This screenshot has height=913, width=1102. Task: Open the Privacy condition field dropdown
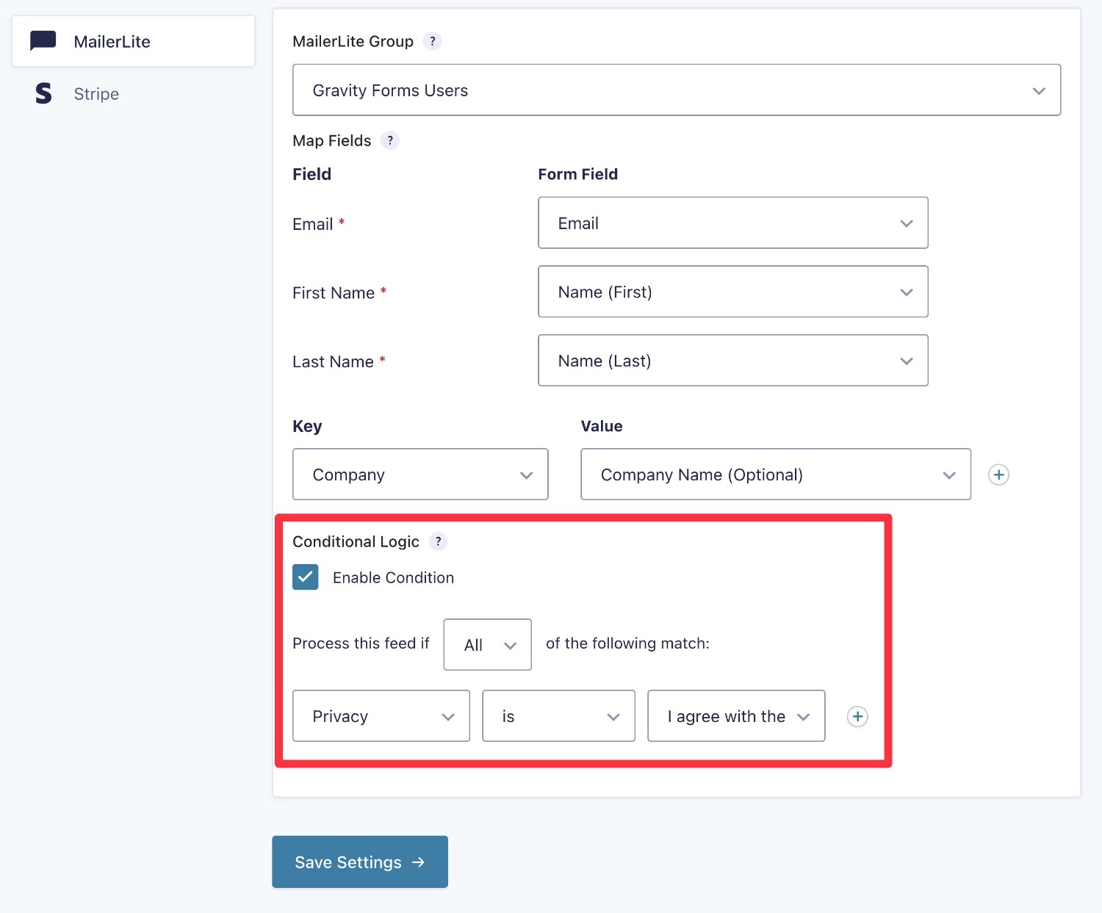pyautogui.click(x=381, y=715)
